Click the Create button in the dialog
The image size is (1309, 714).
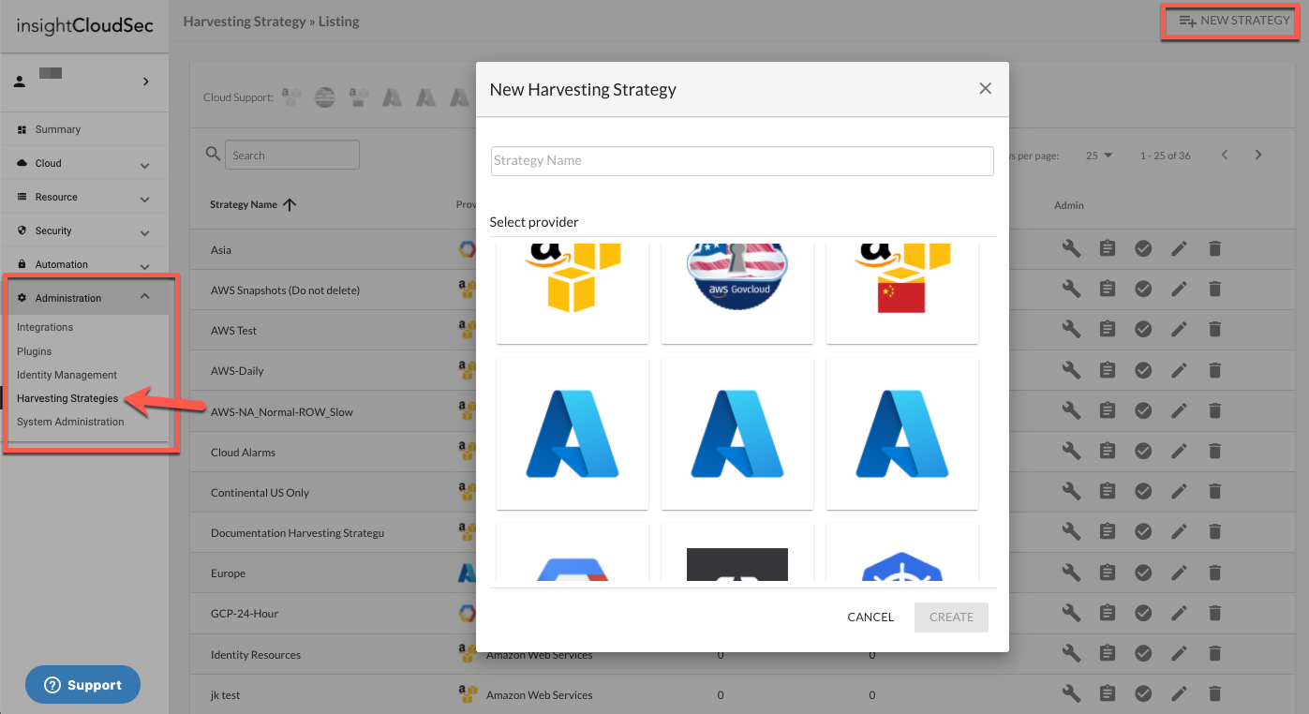(951, 617)
